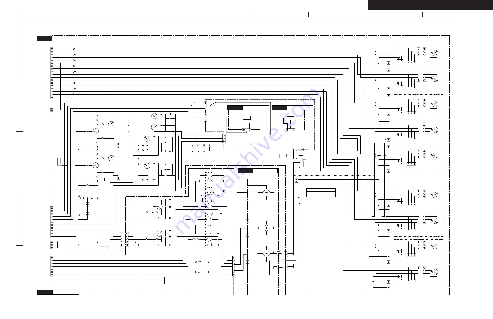Click the three-row table right of the rectifier board

coord(321,193)
